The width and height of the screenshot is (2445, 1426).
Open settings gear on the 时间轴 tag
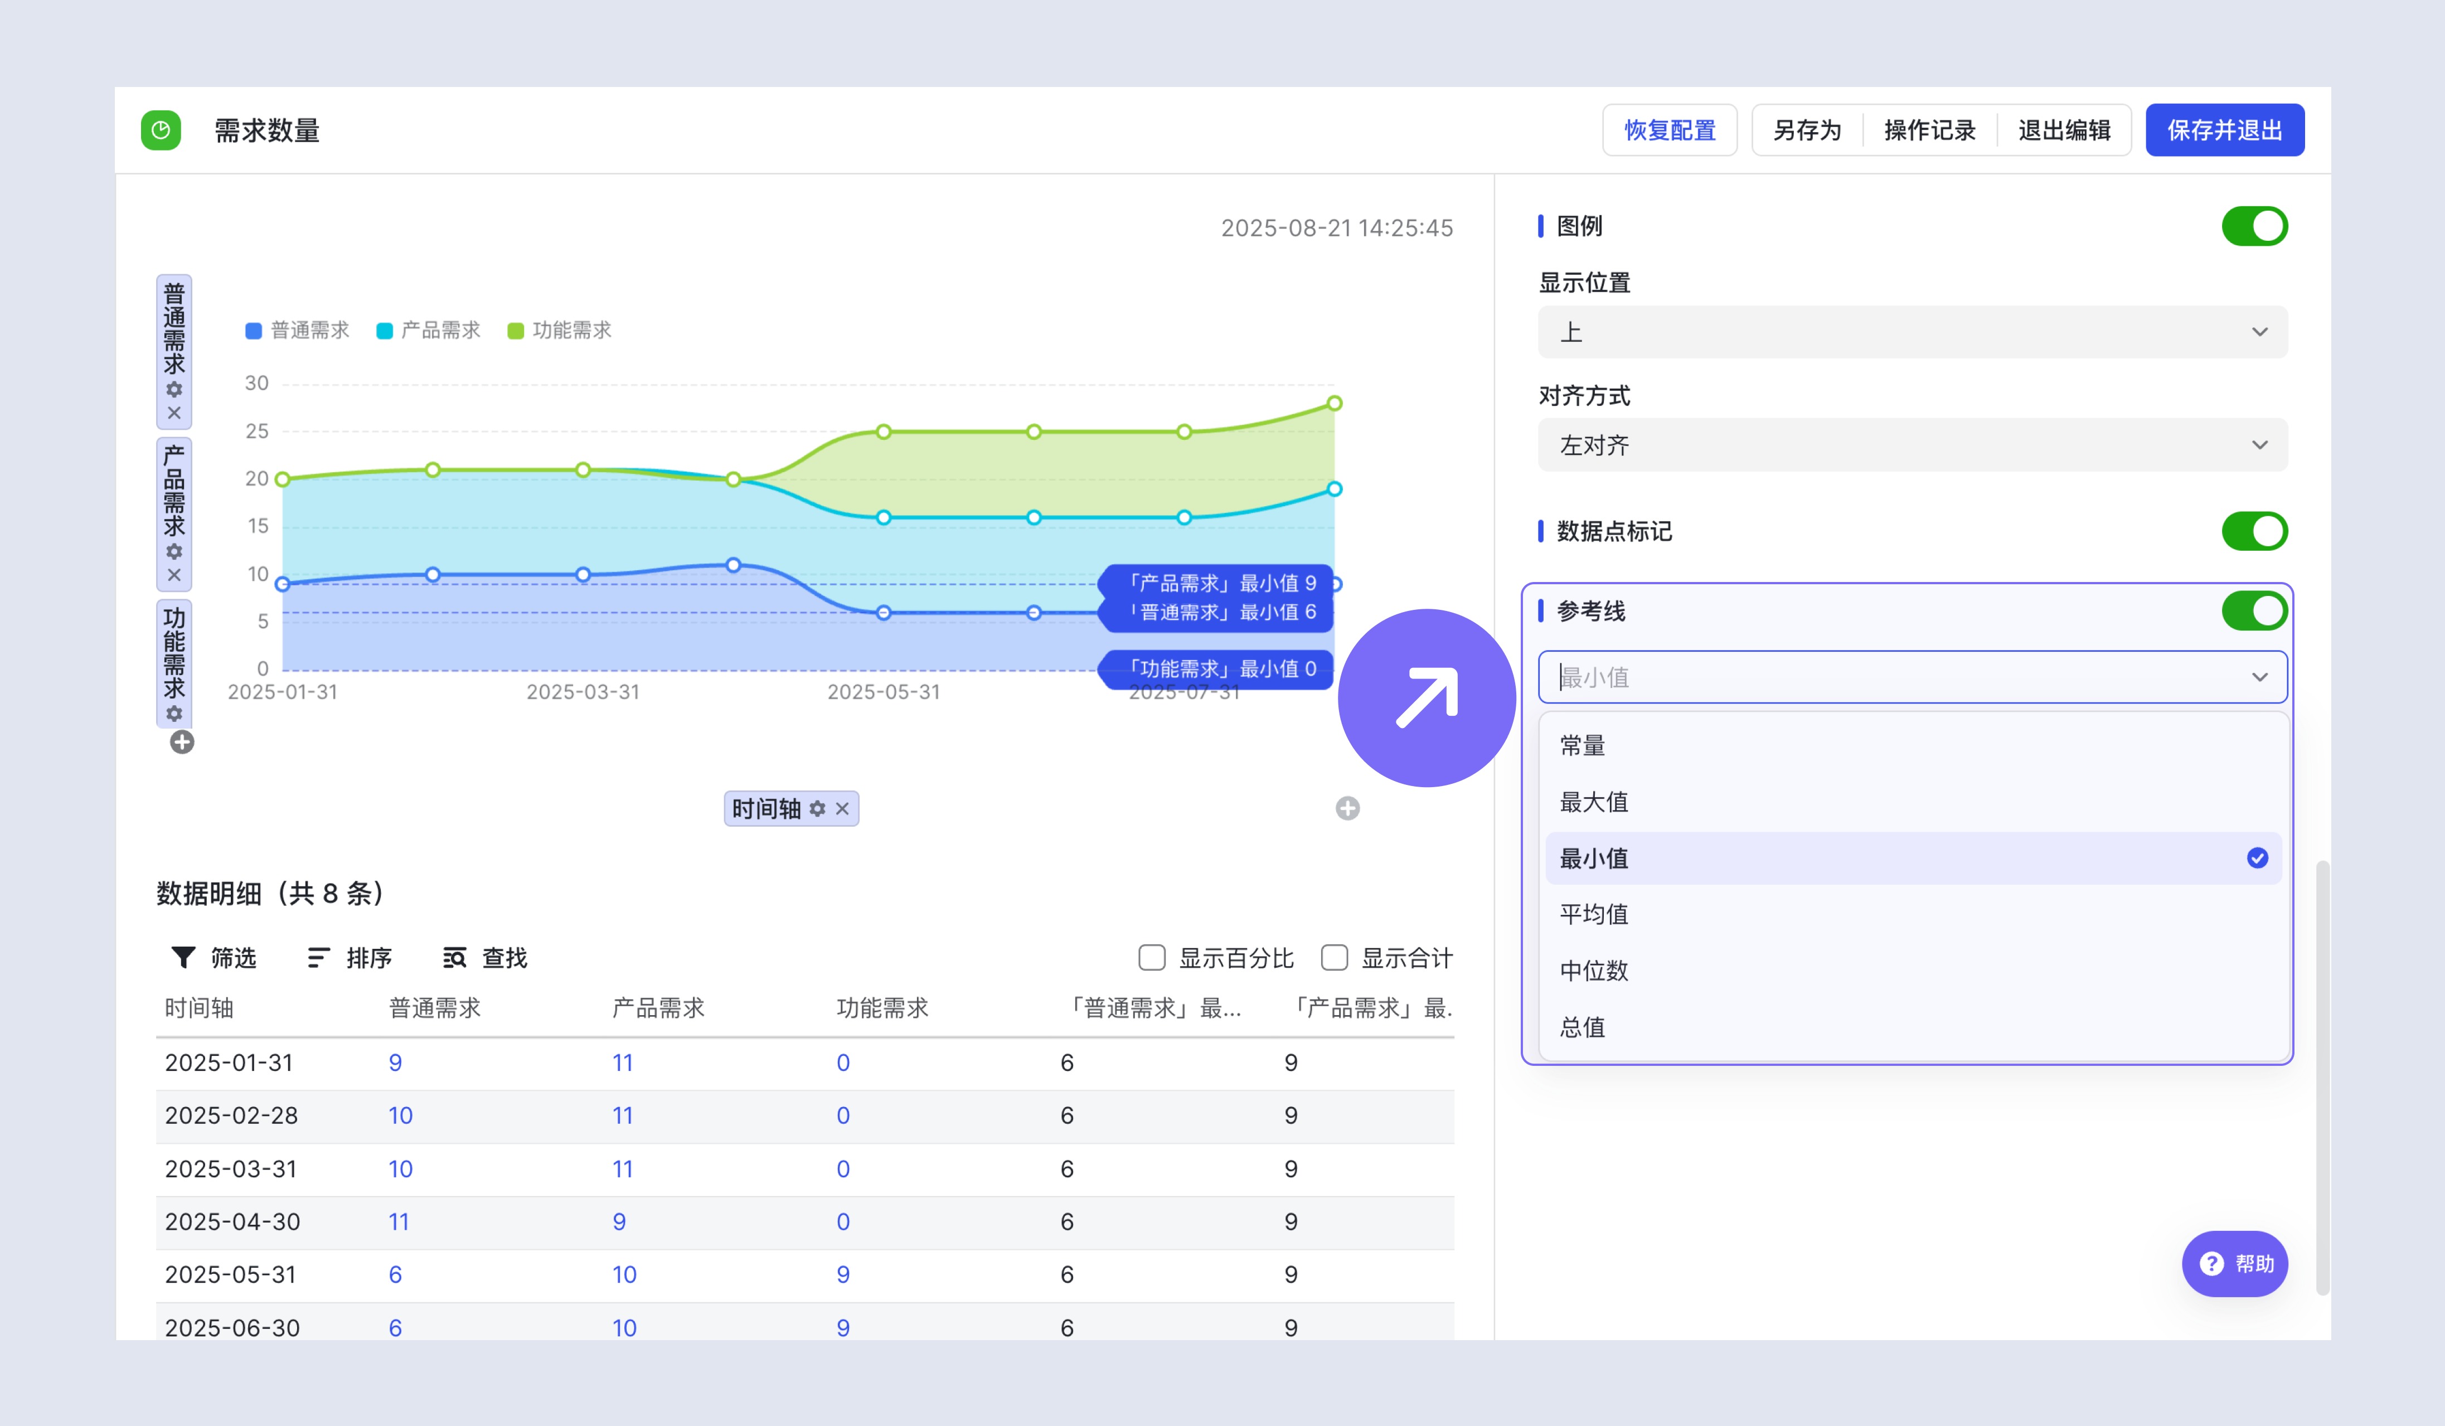pos(818,808)
